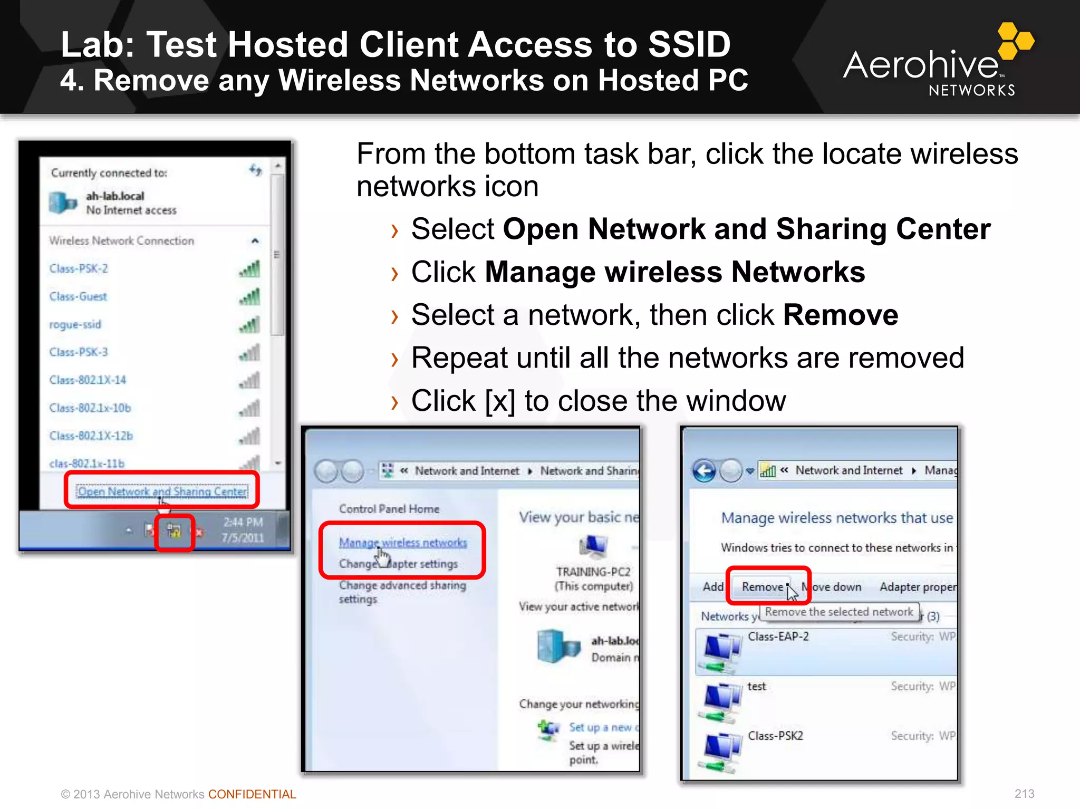Select the Class-PSK-2 wireless network
1080x810 pixels.
(79, 268)
